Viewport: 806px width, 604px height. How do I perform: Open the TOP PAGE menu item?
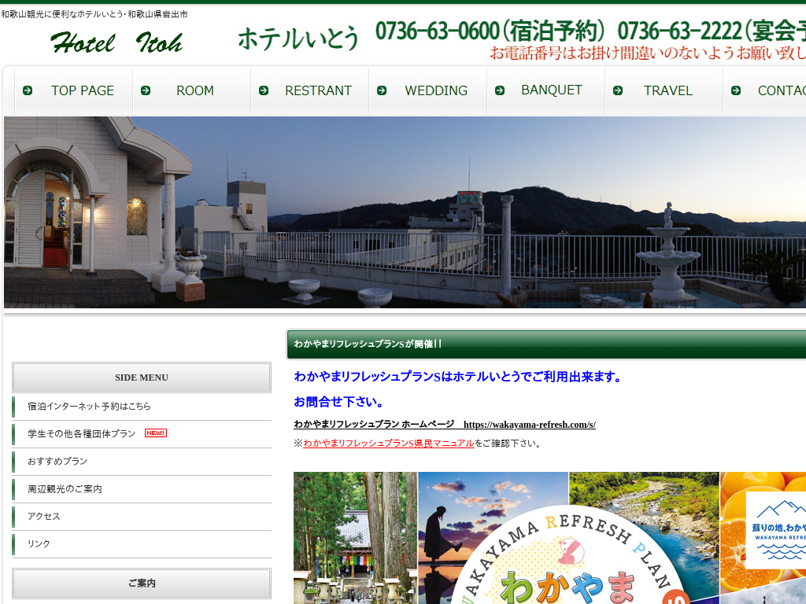pos(73,90)
